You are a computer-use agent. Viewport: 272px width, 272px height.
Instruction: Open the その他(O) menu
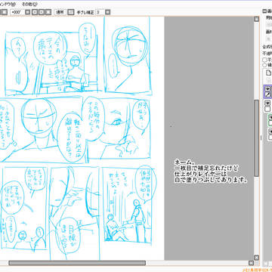(29, 4)
